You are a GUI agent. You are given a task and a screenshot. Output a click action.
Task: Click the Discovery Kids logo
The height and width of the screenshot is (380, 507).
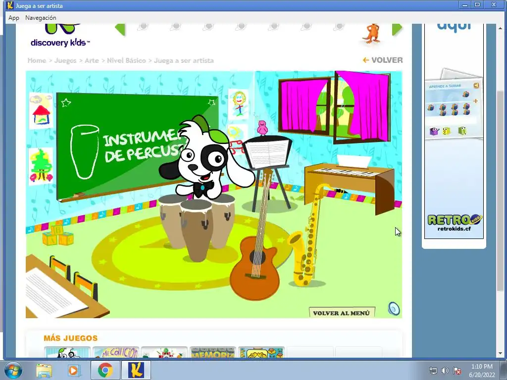pyautogui.click(x=60, y=36)
